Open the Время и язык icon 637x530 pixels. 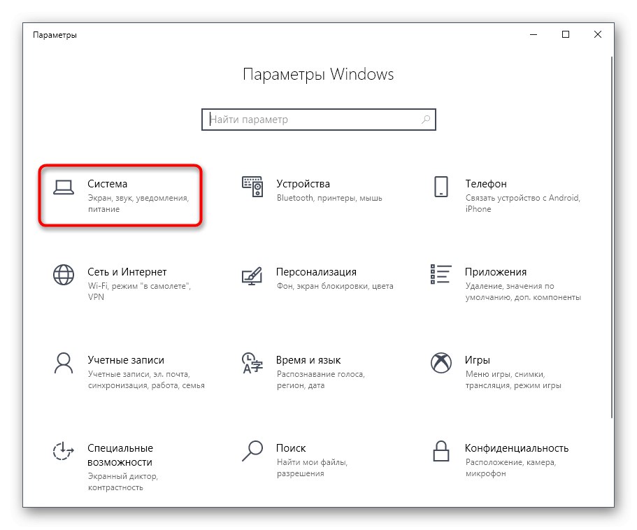[x=252, y=363]
